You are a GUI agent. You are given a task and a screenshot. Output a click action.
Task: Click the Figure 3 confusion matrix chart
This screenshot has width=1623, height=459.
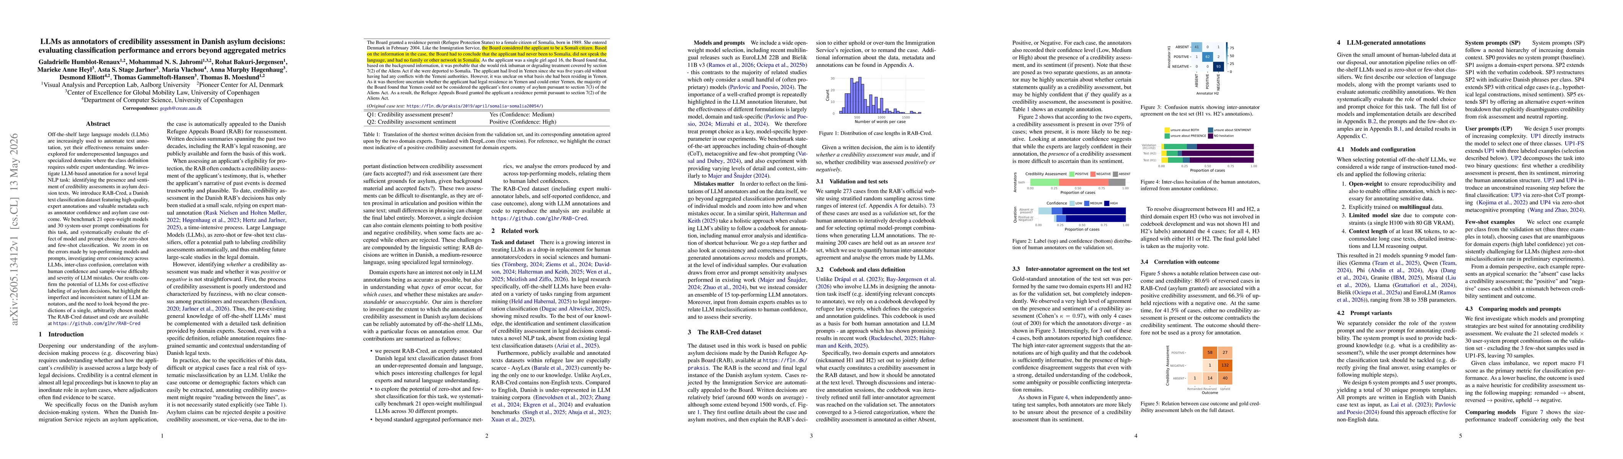tap(1200, 68)
